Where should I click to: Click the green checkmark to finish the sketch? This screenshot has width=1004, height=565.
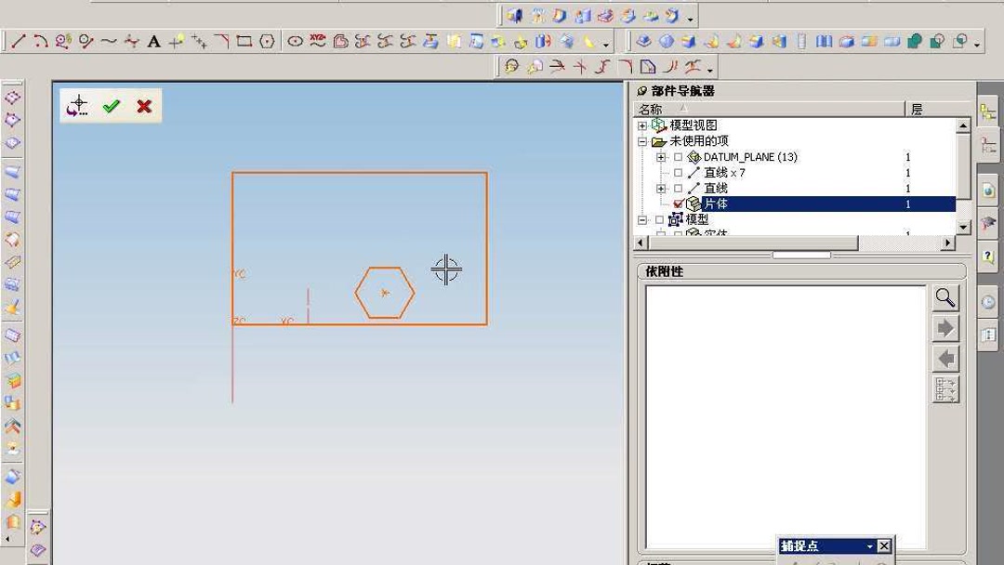[111, 106]
